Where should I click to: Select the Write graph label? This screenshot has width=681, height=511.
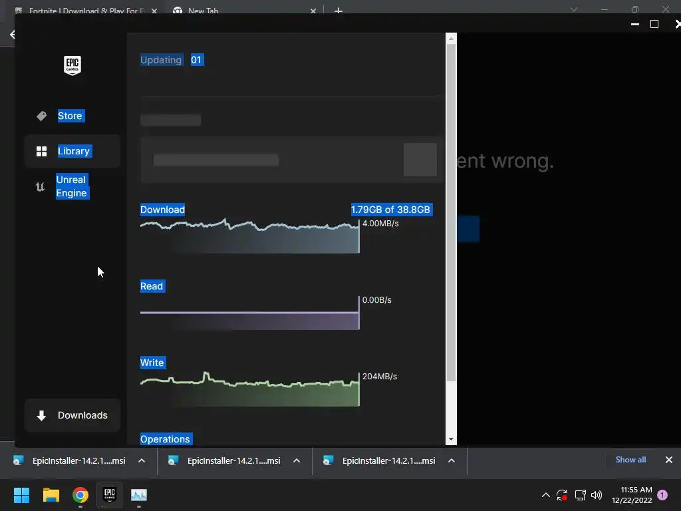click(x=152, y=363)
